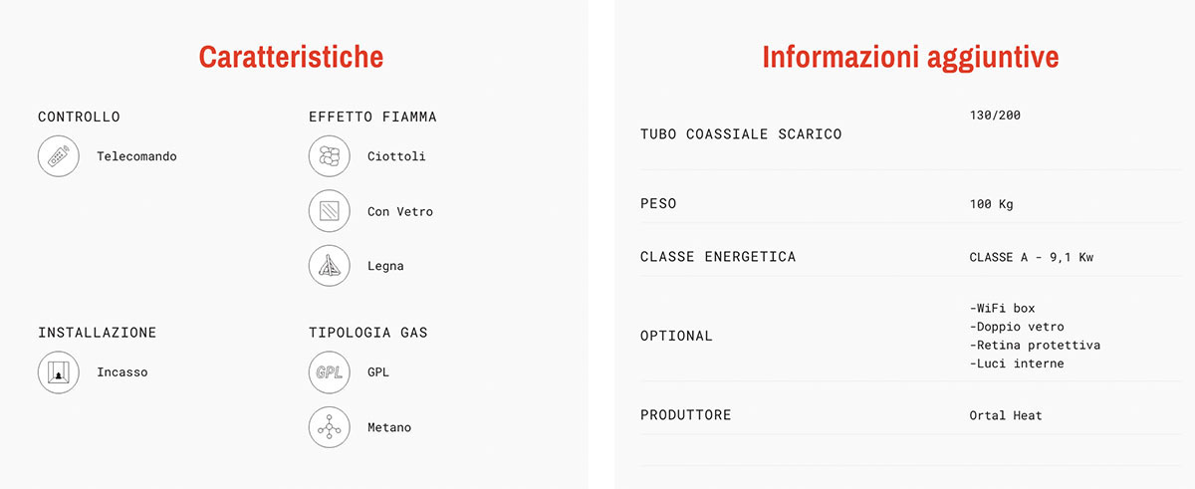The height and width of the screenshot is (489, 1195).
Task: Select the Ciottoli pebbles icon
Action: 329,156
